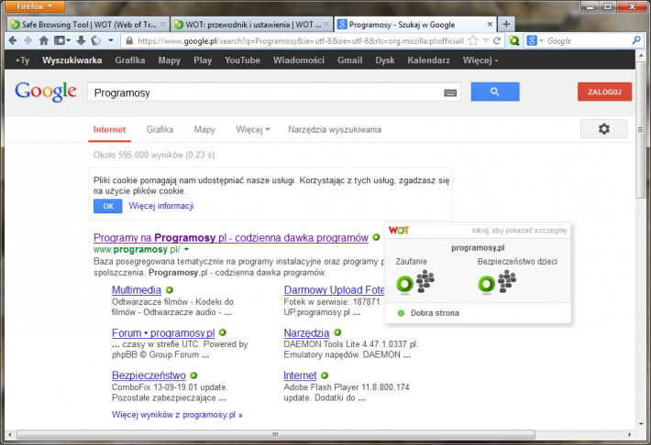
Task: Open the on-screen keyboard icon in search field
Action: click(450, 92)
